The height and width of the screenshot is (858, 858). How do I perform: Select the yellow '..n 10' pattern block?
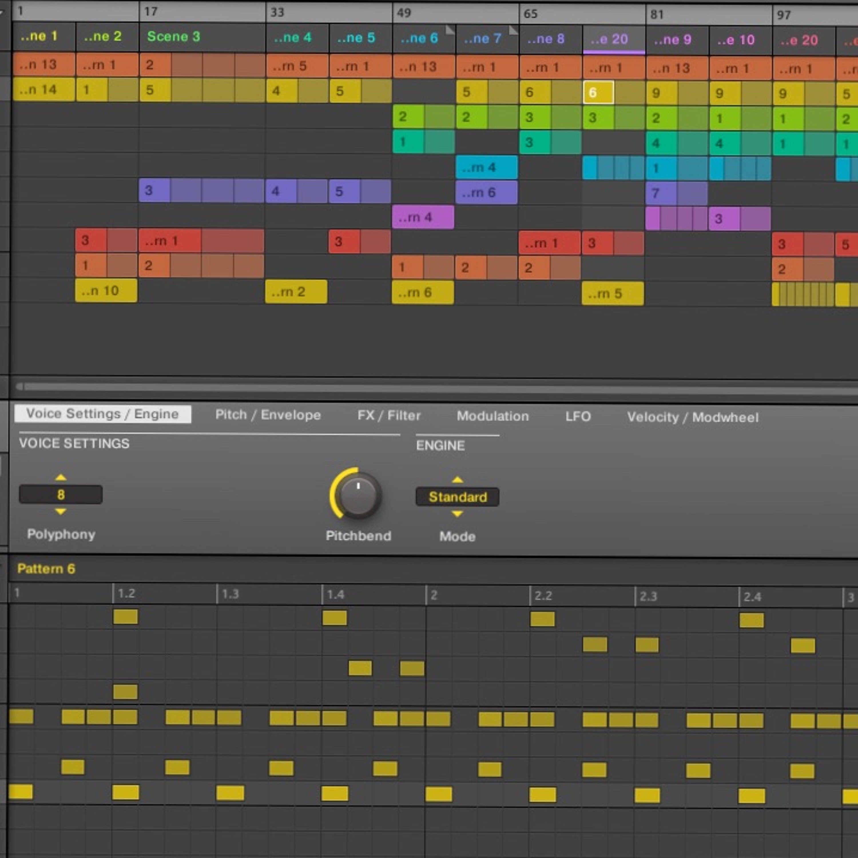[106, 291]
